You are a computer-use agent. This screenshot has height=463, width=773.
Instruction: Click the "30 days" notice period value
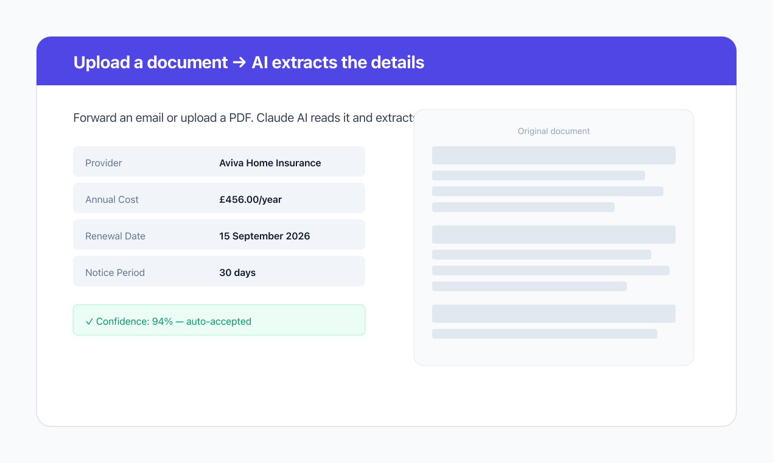pyautogui.click(x=237, y=272)
